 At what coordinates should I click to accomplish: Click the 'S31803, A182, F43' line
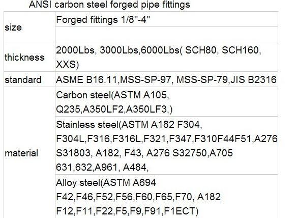[144, 153]
